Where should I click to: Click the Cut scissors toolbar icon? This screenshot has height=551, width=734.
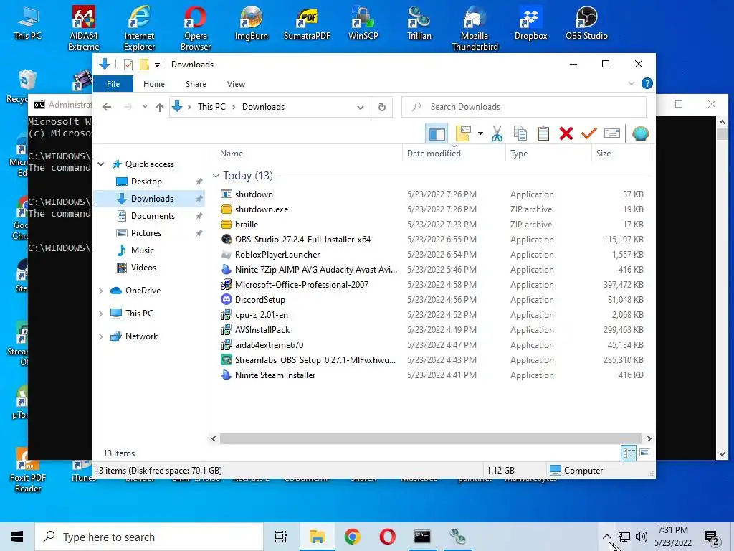tap(497, 134)
